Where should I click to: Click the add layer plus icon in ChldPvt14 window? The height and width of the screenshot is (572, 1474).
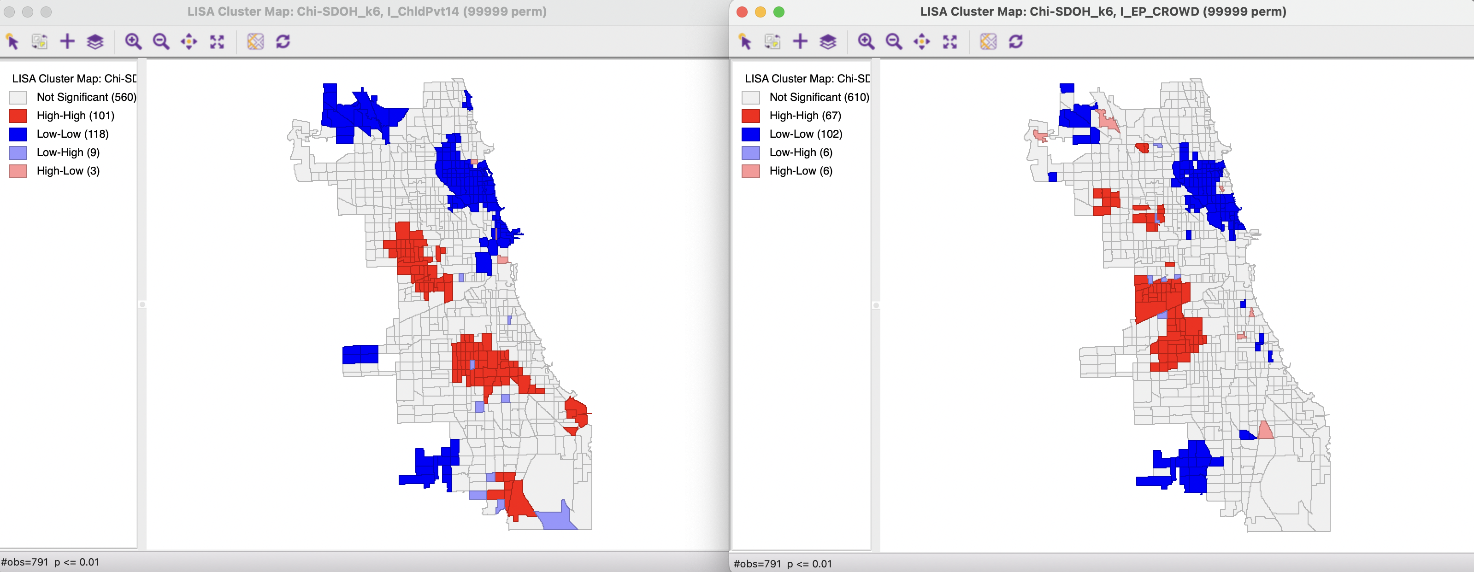(x=67, y=41)
